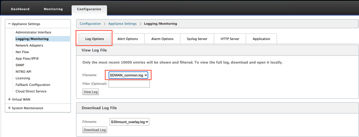This screenshot has height=137, width=359.
Task: Click the 'Download Log File' section heading
Action: 99,108
